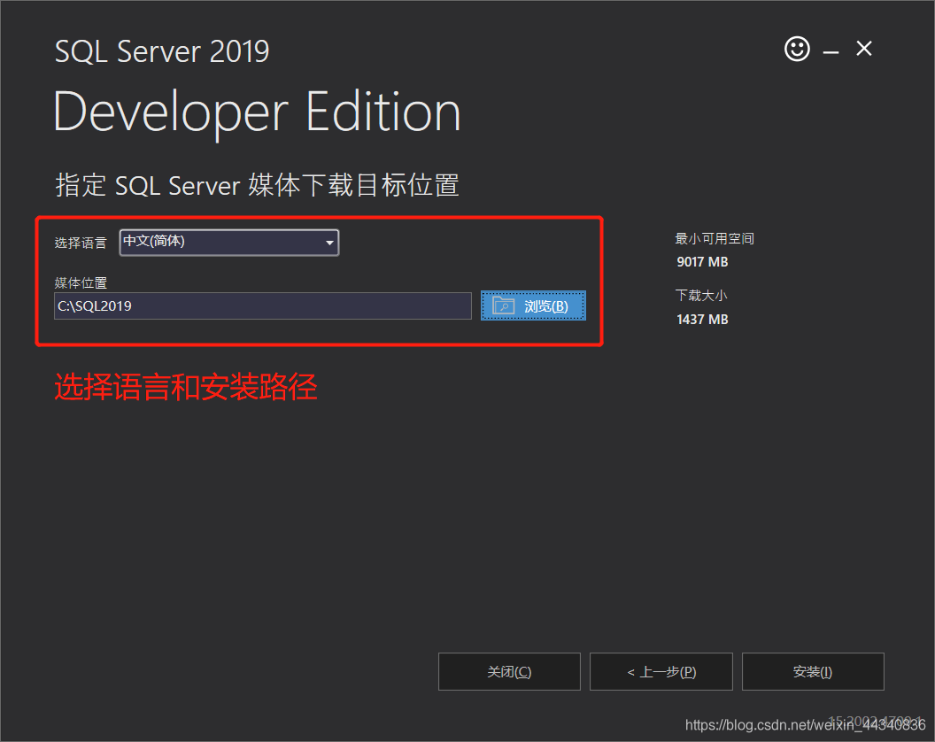
Task: Click the 媒体位置 label
Action: click(81, 282)
